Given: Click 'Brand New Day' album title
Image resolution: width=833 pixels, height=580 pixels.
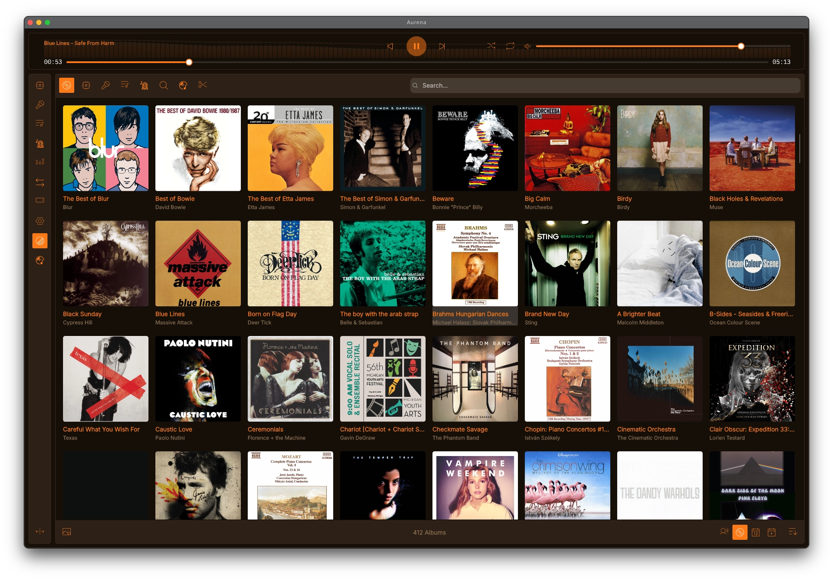Looking at the screenshot, I should tap(547, 314).
